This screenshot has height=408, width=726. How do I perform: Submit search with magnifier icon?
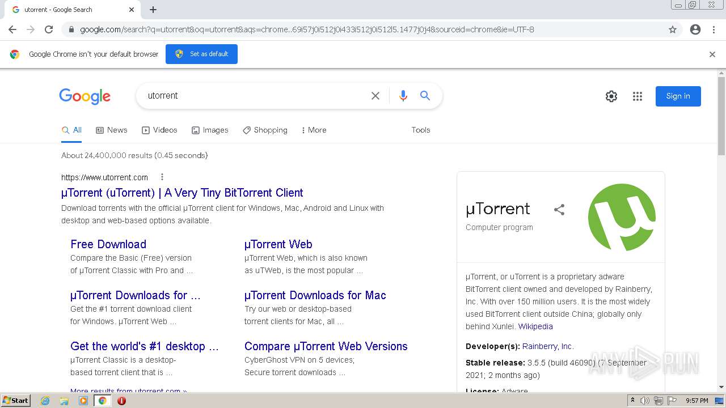[x=425, y=96]
